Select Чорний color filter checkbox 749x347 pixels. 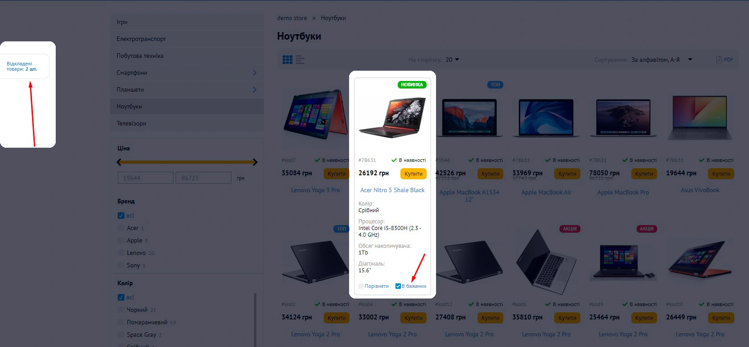coord(121,310)
